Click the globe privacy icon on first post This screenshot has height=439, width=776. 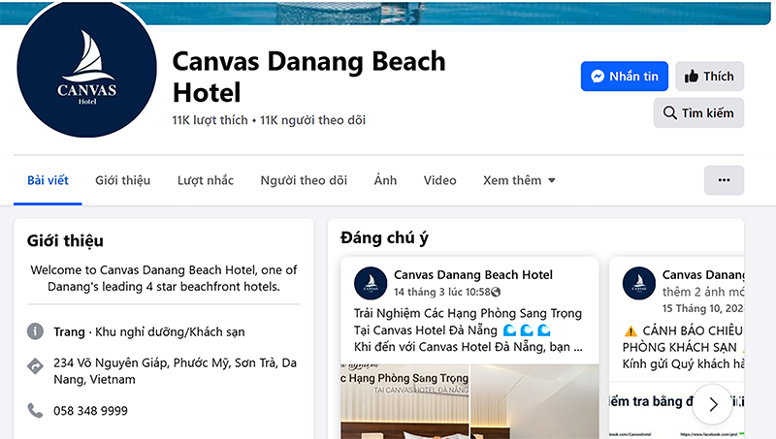point(497,292)
